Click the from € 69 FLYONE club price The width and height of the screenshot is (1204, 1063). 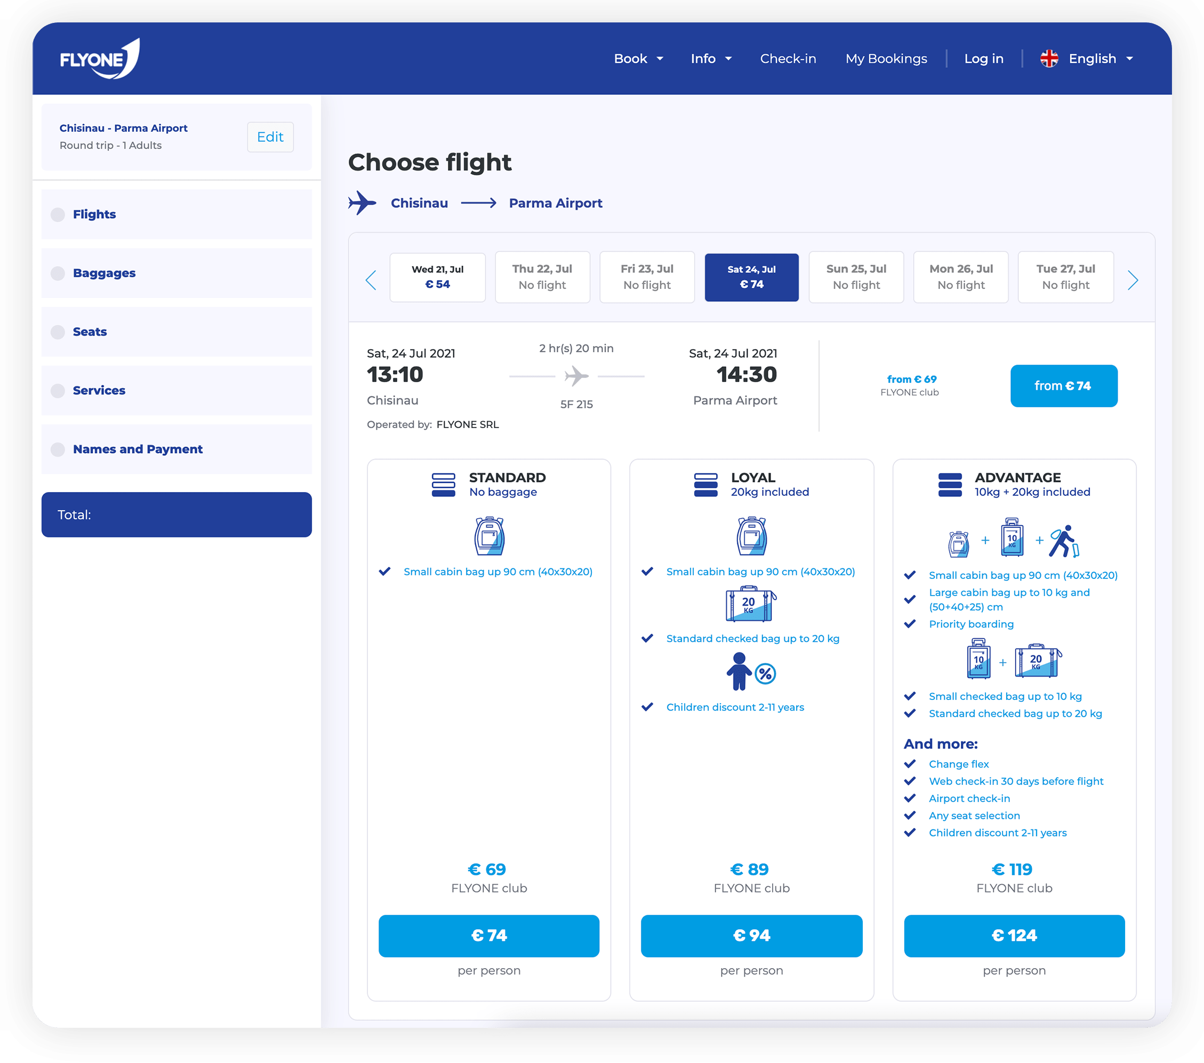[911, 385]
